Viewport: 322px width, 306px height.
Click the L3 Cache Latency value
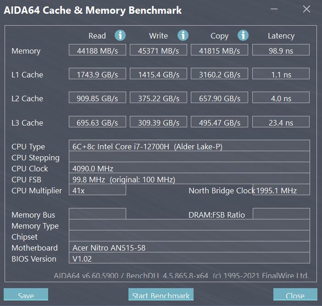(x=281, y=122)
